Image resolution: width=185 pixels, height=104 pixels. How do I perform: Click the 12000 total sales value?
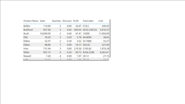tap(86, 34)
